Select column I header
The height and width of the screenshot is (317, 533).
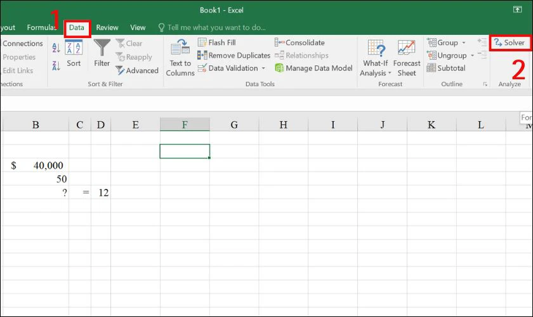[x=332, y=125]
